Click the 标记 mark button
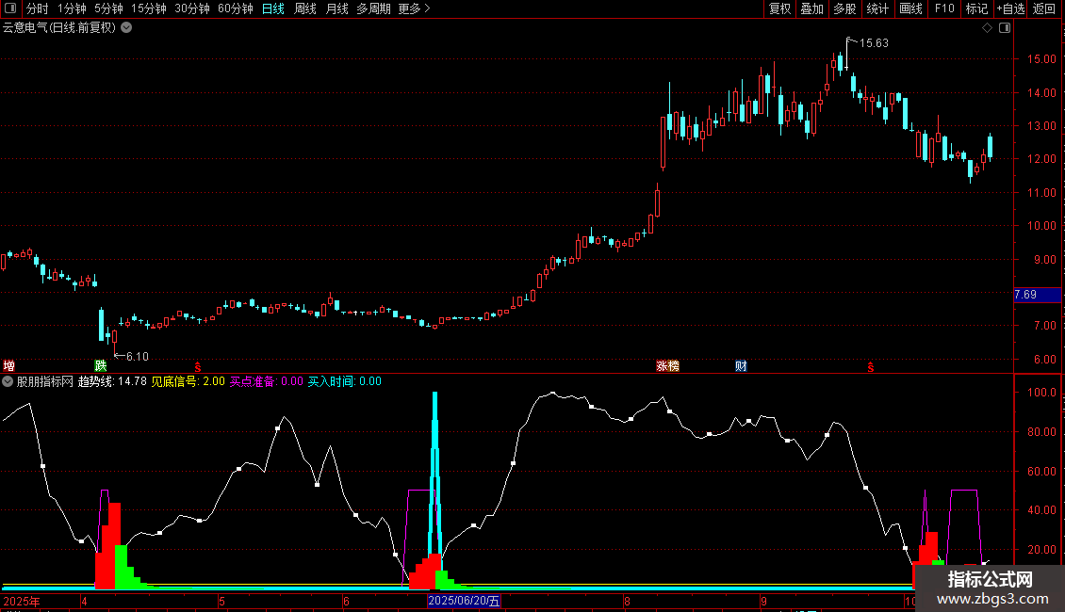 [976, 8]
